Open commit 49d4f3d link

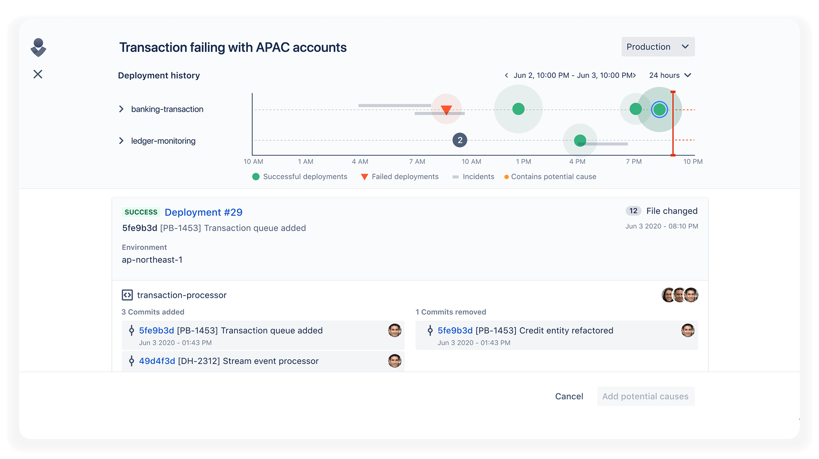coord(157,361)
